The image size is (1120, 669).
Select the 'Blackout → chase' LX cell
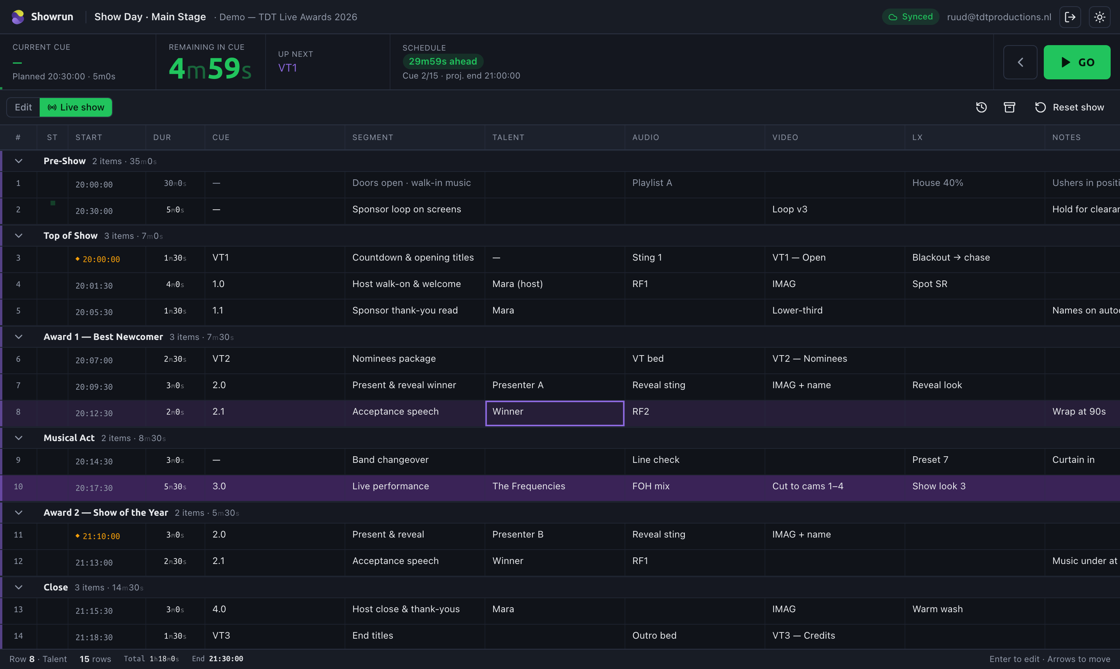(975, 259)
